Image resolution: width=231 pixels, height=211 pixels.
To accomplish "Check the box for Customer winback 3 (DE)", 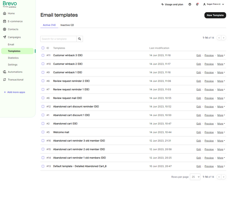I will pyautogui.click(x=43, y=55).
